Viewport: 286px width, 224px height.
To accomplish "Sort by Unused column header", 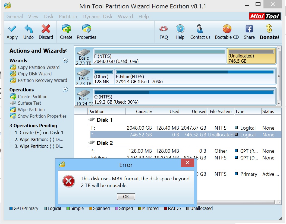I will pos(194,111).
